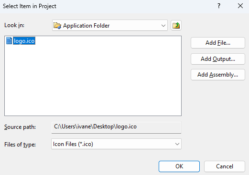The image size is (249, 175).
Task: Dismiss the dialog with Cancel
Action: click(x=225, y=166)
